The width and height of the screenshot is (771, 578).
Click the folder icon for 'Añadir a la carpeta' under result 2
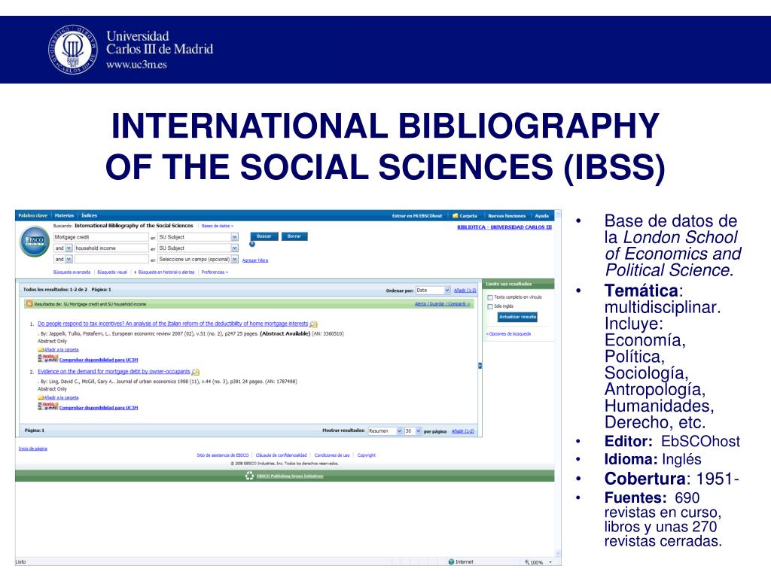(41, 397)
